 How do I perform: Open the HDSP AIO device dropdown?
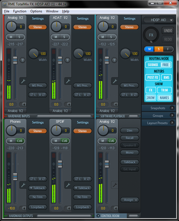(159, 20)
